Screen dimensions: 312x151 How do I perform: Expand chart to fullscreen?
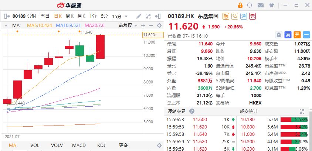click(148, 16)
